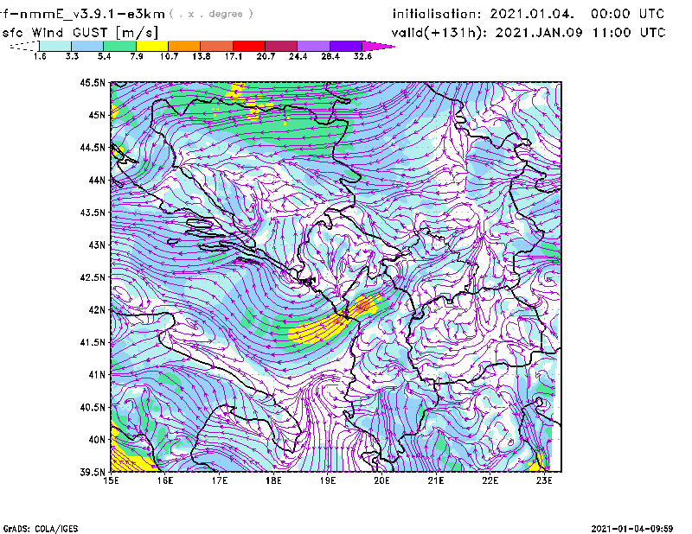Click the "40N" latitude label
692x534 pixels.
[x=97, y=440]
